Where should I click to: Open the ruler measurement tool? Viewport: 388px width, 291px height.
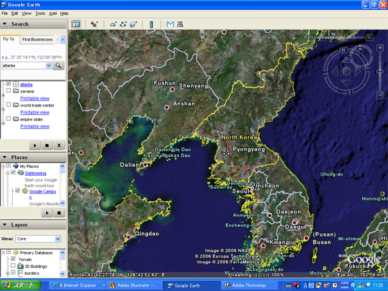(151, 24)
